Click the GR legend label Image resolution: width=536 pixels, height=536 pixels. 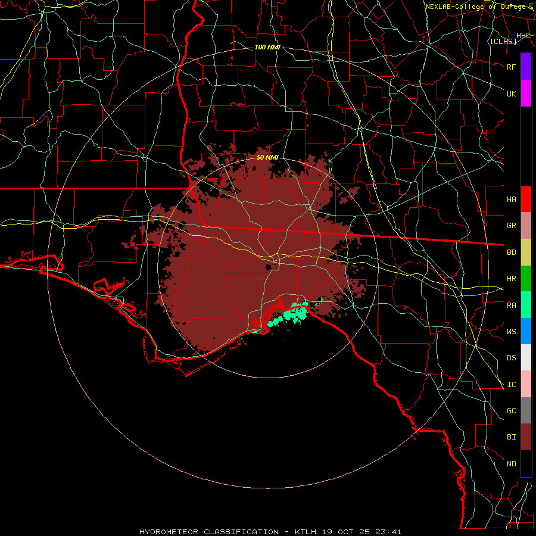pos(511,226)
